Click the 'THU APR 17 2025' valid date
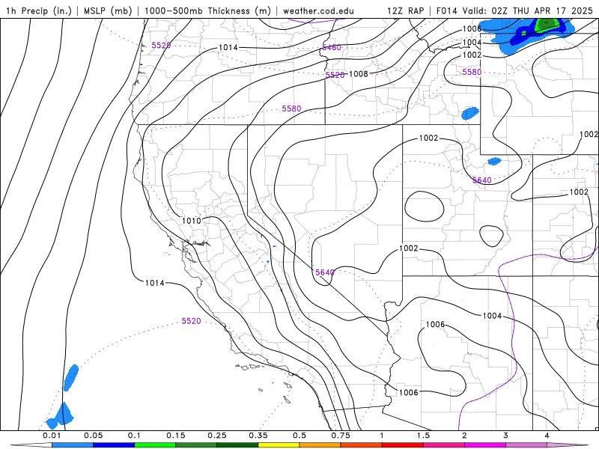 [553, 10]
